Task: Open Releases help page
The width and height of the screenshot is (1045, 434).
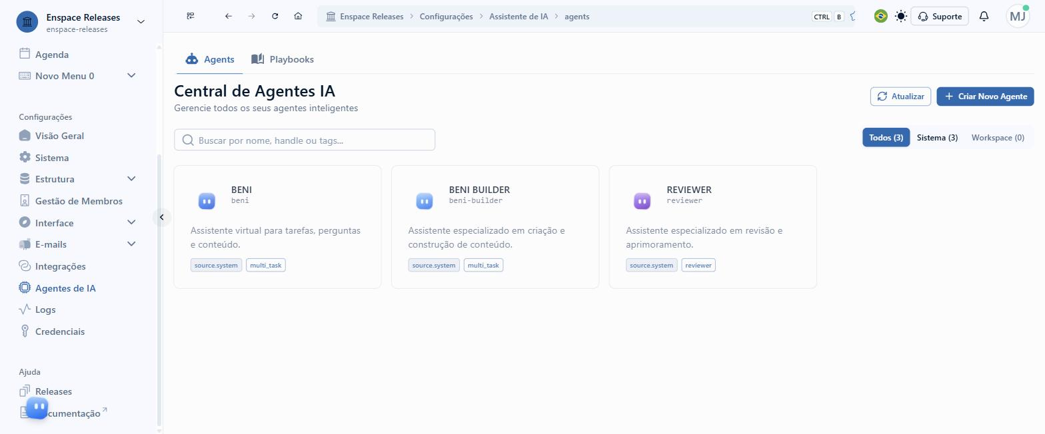Action: 45,391
